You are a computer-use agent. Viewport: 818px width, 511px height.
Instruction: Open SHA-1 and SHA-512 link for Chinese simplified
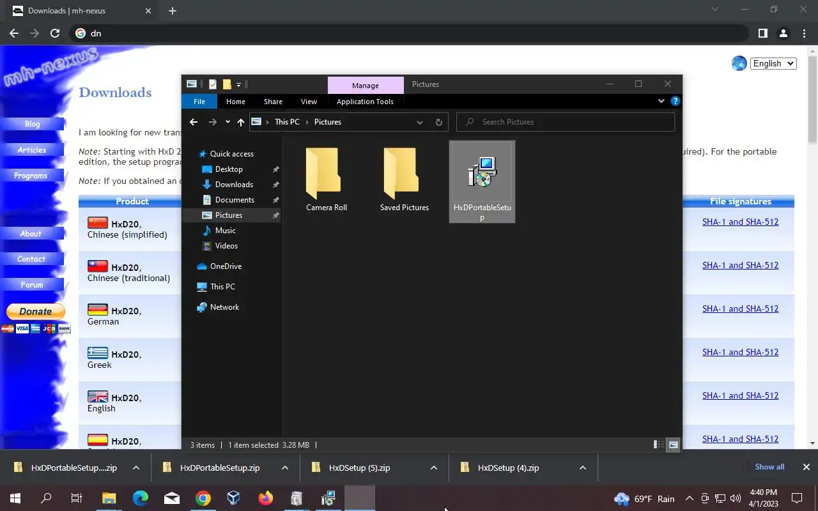pos(740,222)
